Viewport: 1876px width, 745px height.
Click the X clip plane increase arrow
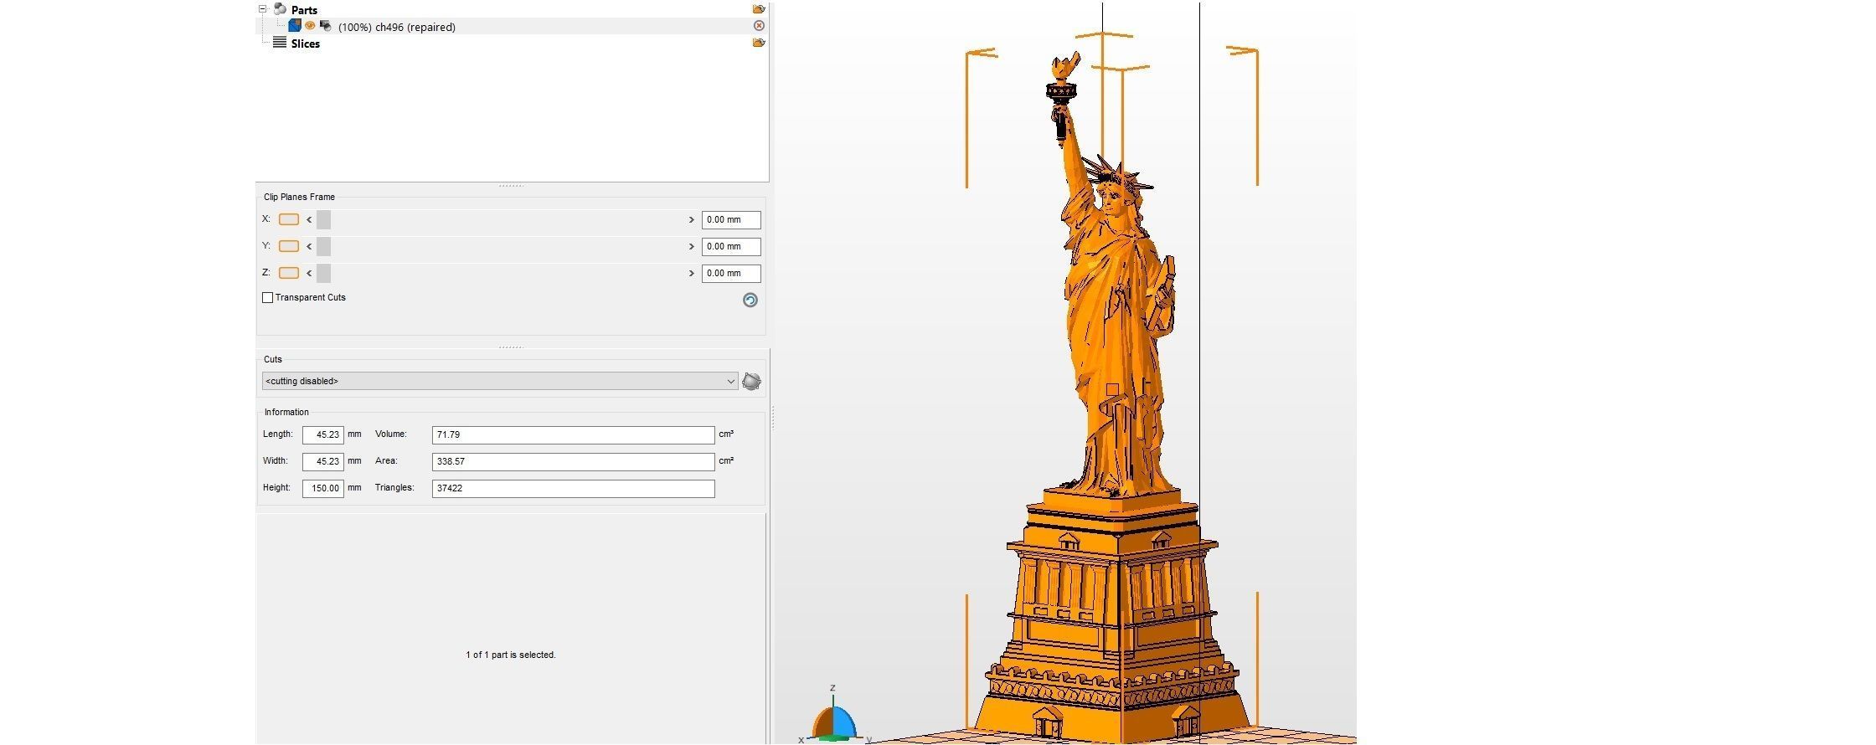click(x=692, y=220)
